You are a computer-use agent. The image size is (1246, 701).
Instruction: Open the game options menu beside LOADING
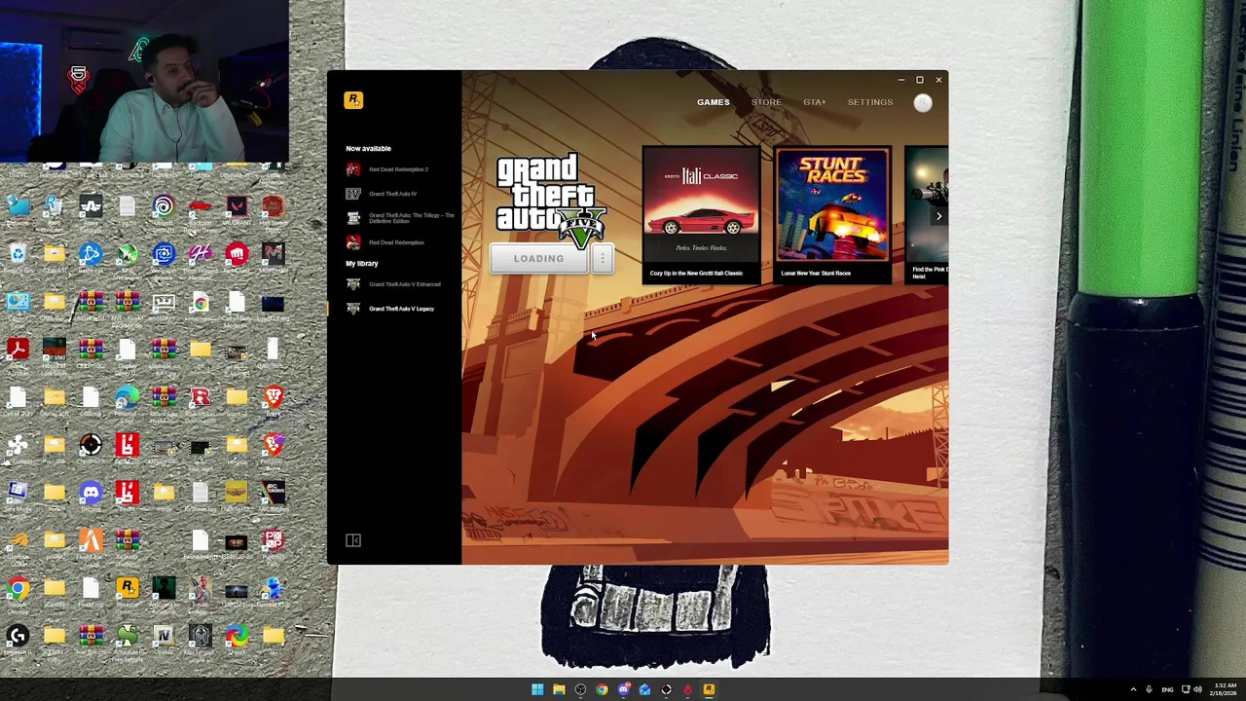pyautogui.click(x=603, y=259)
